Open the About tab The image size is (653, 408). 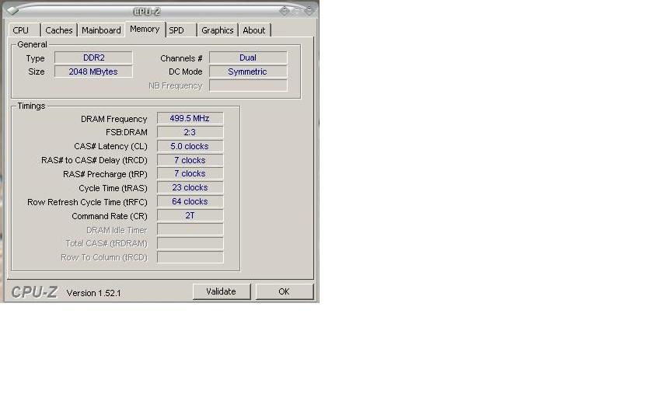(x=254, y=30)
